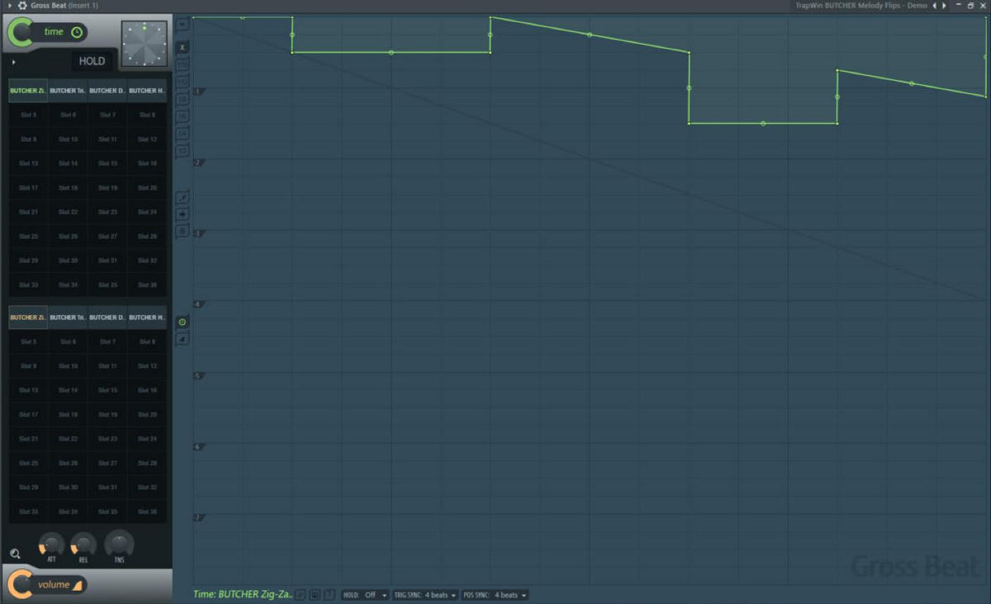Choose Slot 36 in the time slot bank
This screenshot has height=604, width=991.
point(147,285)
